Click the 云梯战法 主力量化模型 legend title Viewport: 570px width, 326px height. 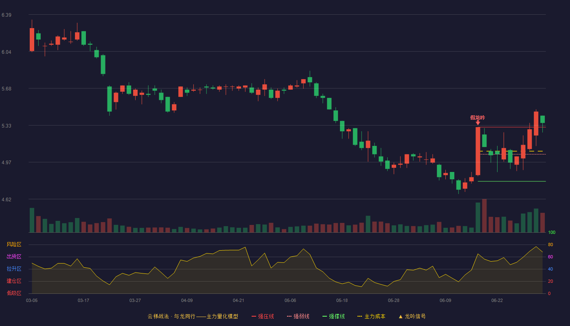(x=193, y=316)
